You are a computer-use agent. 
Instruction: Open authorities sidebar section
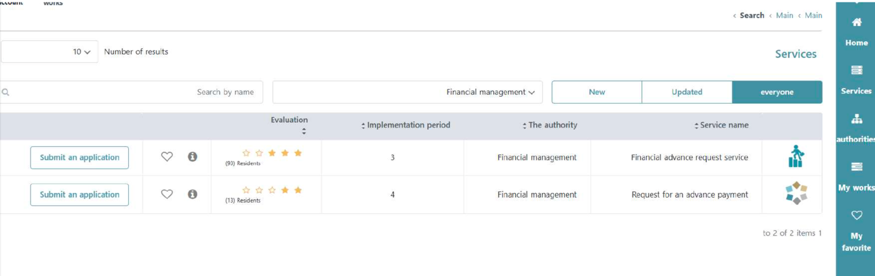click(x=856, y=129)
